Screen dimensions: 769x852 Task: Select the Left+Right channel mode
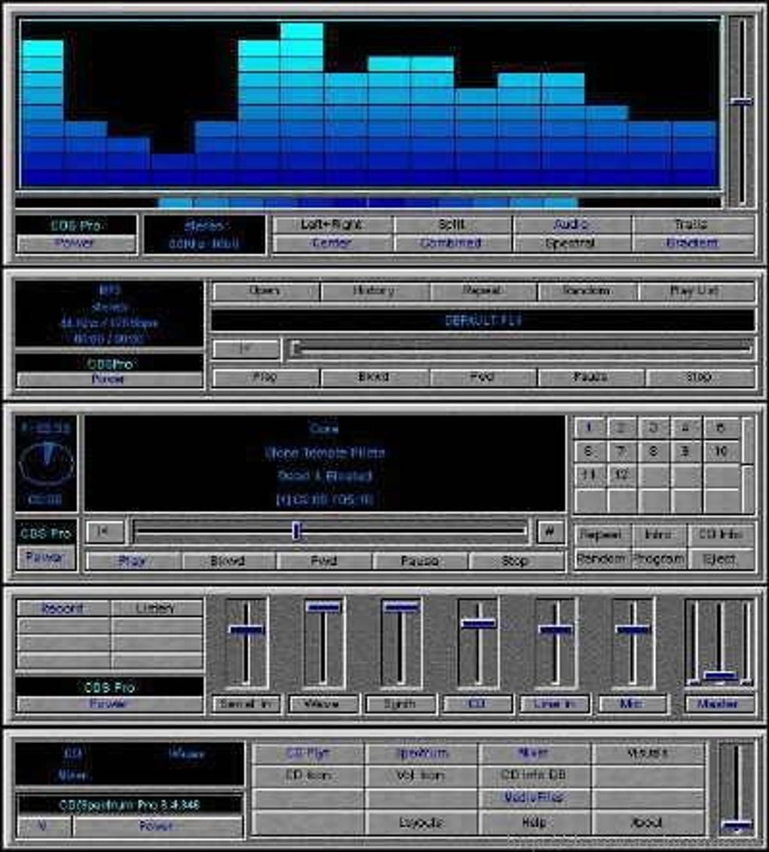332,225
